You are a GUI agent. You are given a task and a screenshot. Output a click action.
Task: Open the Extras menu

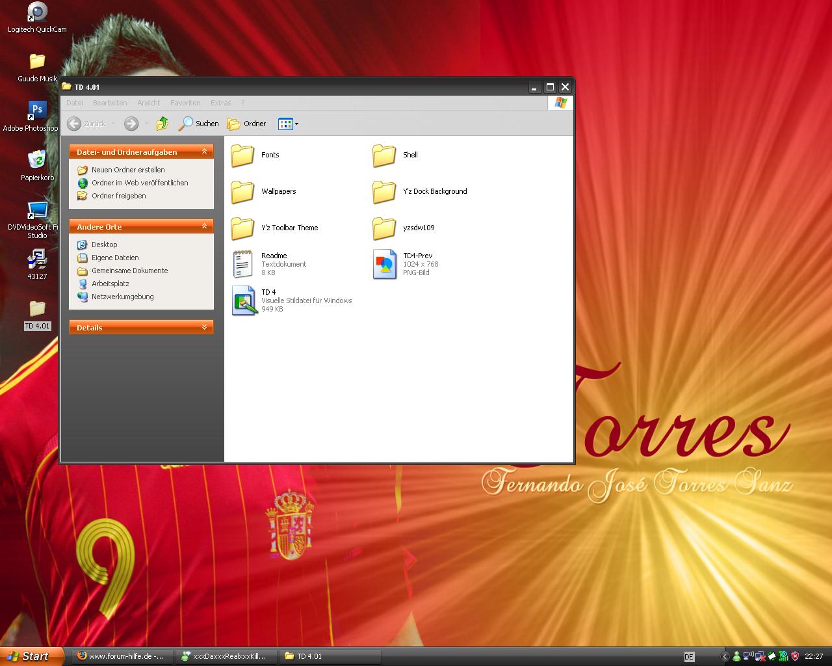(x=220, y=103)
